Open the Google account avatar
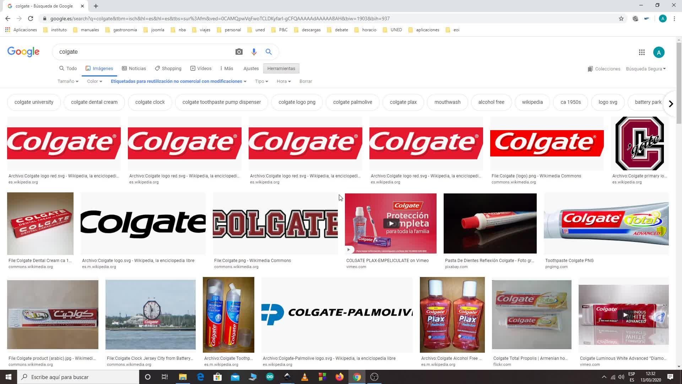The height and width of the screenshot is (384, 682). pyautogui.click(x=659, y=52)
